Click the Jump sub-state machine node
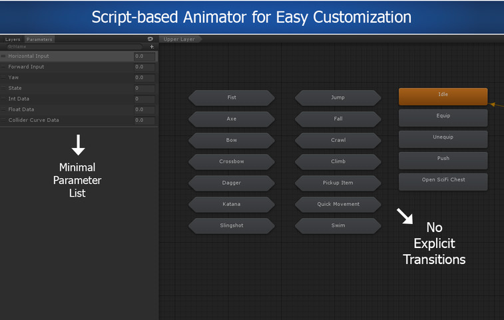The height and width of the screenshot is (320, 504). pos(338,98)
